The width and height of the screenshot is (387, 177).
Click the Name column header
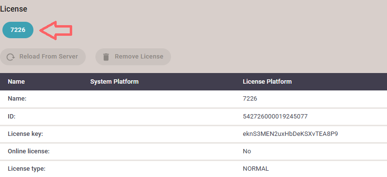point(16,82)
